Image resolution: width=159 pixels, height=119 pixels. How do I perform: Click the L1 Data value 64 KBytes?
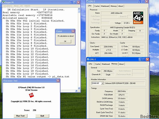coord(136,47)
